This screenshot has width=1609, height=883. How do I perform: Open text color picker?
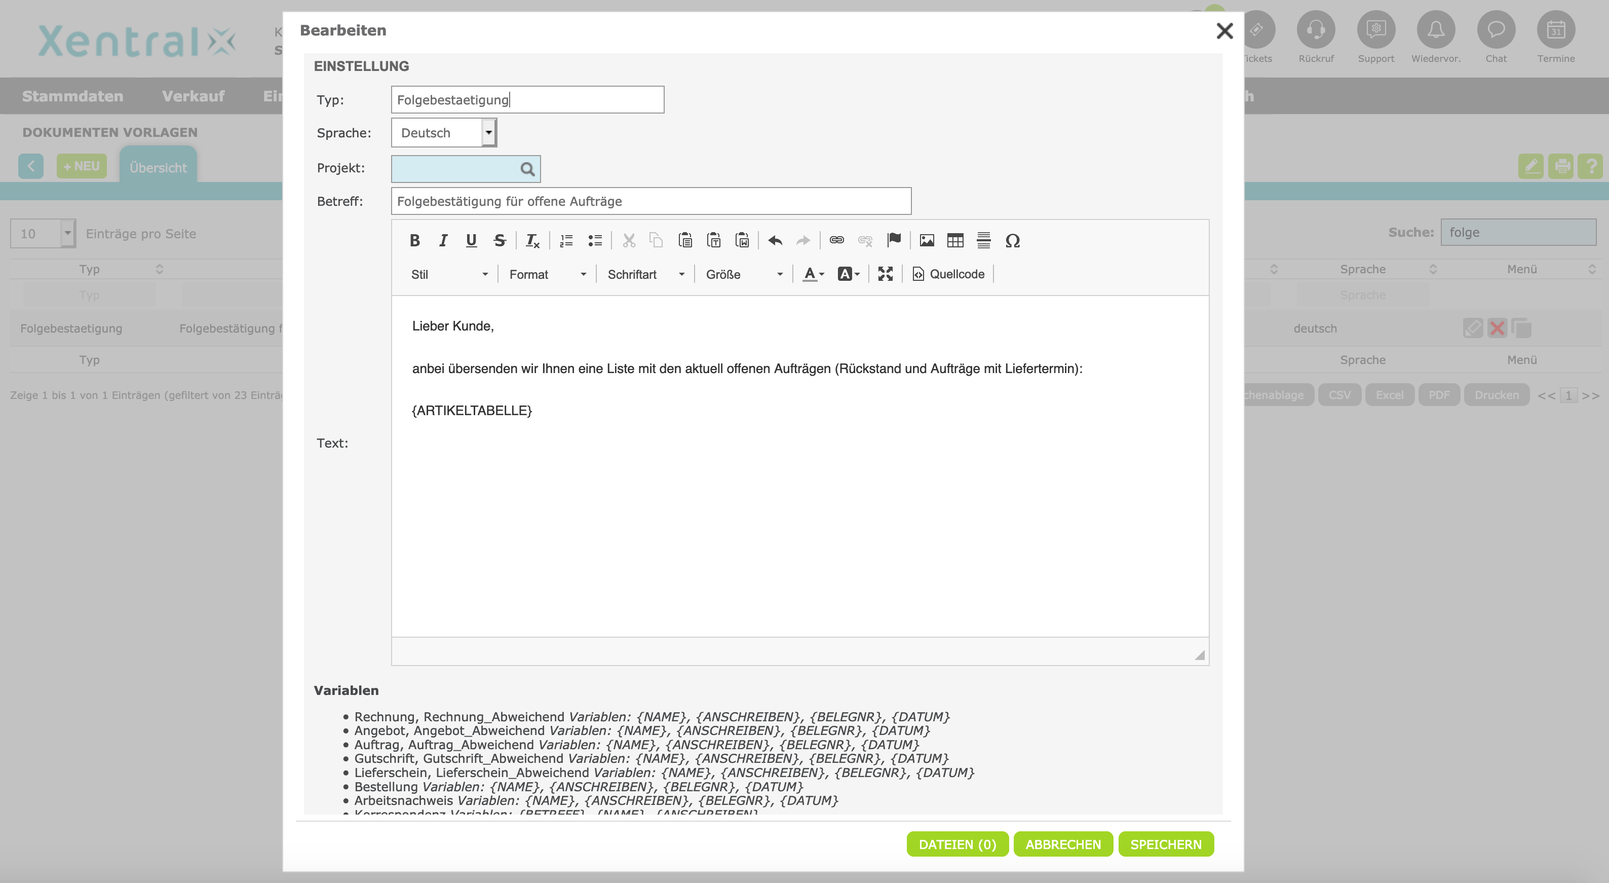pos(813,274)
